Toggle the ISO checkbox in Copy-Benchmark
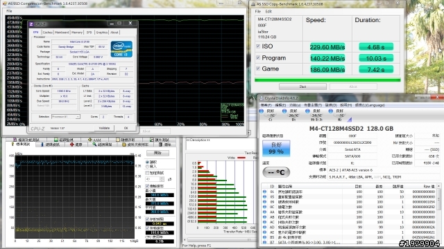This screenshot has width=444, height=249. (x=258, y=46)
